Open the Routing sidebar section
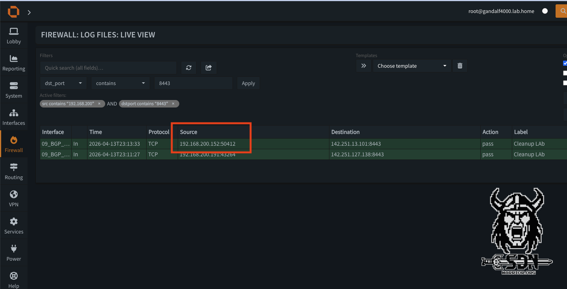 (x=14, y=172)
